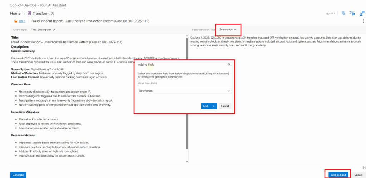Click the play icon beside the Transform heading

coord(52,14)
